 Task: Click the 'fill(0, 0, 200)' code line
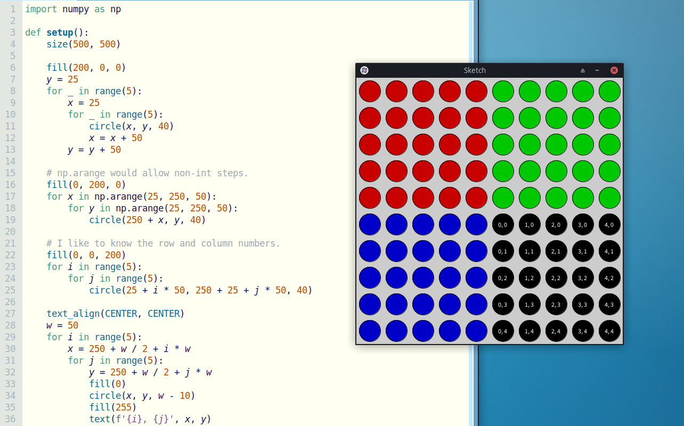[86, 255]
